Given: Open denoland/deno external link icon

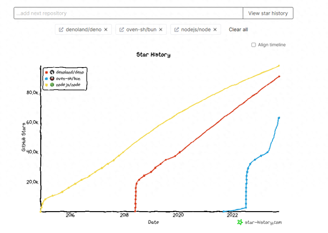Looking at the screenshot, I should coord(61,30).
